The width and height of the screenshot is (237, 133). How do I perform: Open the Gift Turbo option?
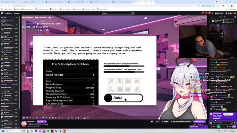pos(219,13)
